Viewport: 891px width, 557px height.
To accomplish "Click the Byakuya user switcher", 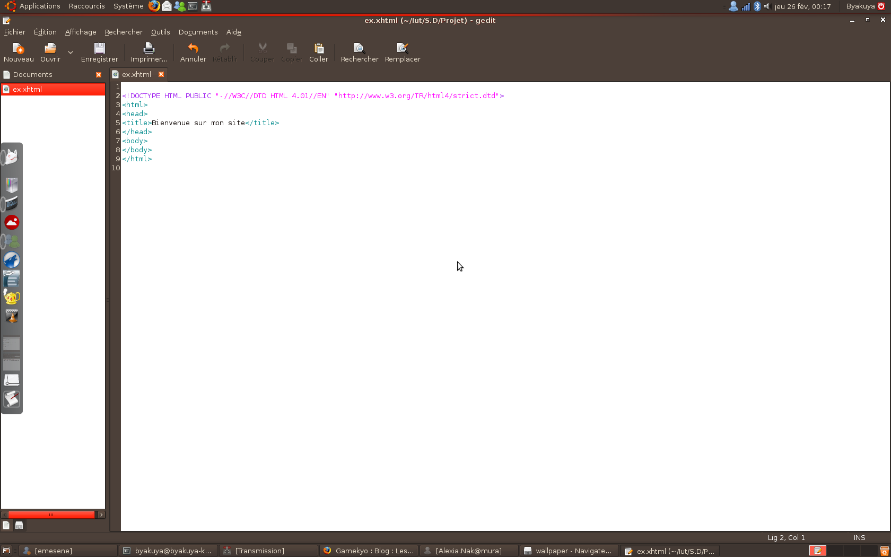I will (x=860, y=6).
